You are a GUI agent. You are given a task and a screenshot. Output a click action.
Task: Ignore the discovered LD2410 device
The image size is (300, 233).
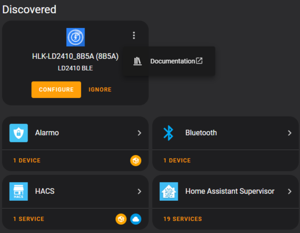tap(100, 89)
